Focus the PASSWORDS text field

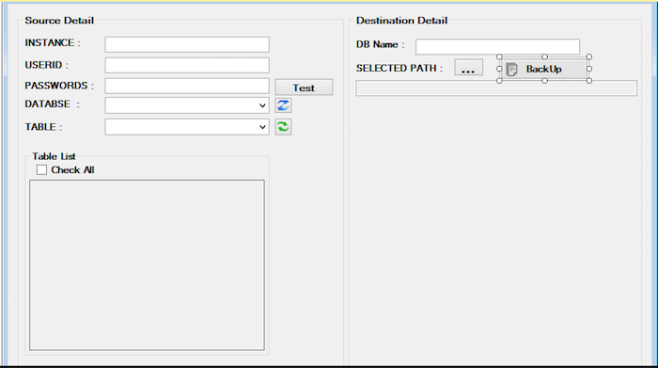(x=187, y=87)
